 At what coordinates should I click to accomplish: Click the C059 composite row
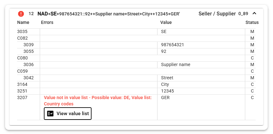coord(136,71)
